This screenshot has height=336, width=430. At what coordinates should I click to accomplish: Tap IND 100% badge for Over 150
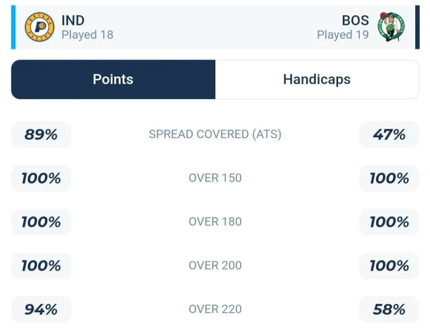pos(41,178)
